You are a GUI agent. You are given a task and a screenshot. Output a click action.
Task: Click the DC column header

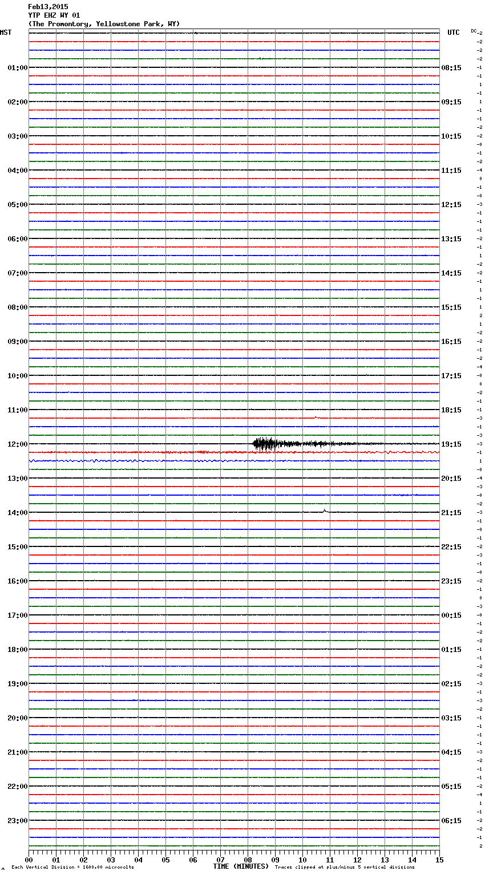tap(474, 31)
